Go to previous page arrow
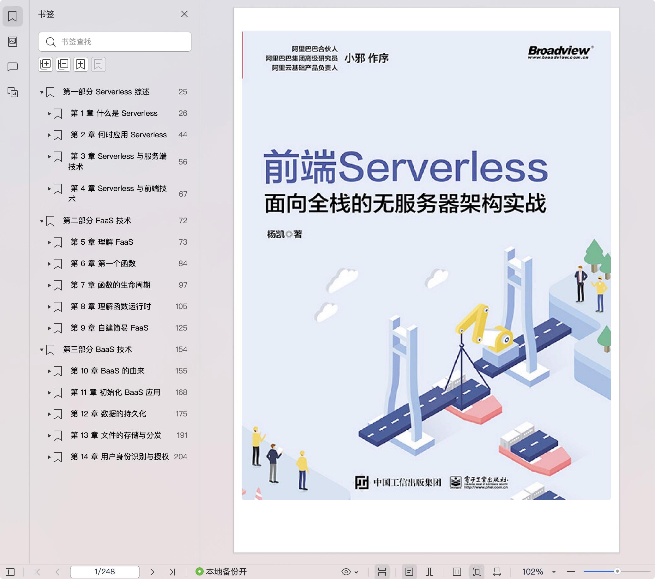The image size is (655, 579). pos(57,572)
